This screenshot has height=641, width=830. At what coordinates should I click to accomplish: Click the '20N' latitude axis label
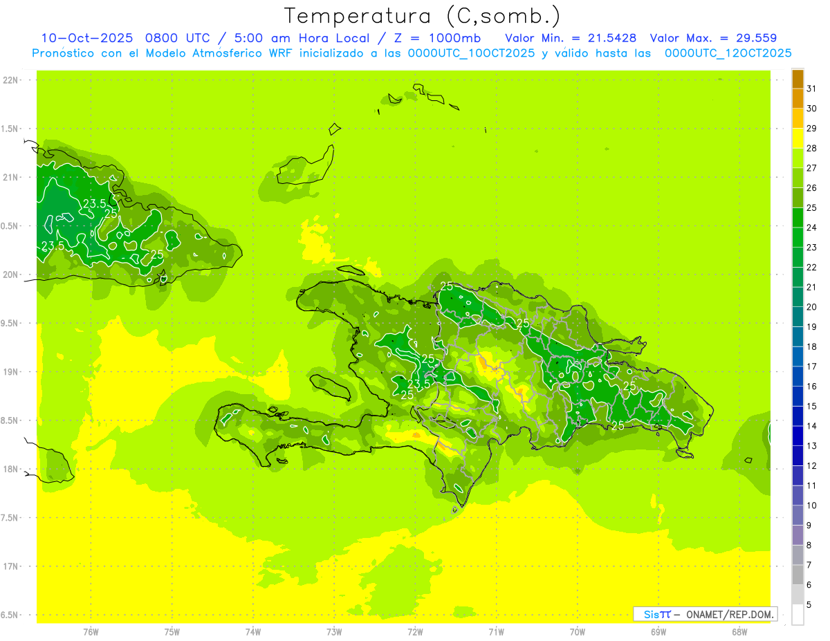pyautogui.click(x=11, y=275)
